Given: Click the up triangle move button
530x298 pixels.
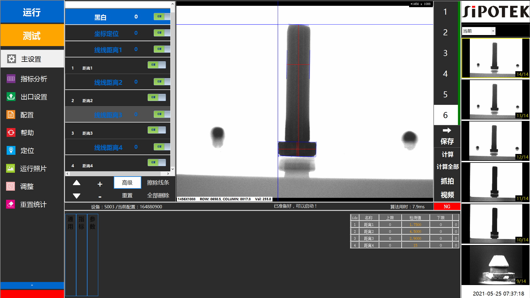Looking at the screenshot, I should (76, 183).
